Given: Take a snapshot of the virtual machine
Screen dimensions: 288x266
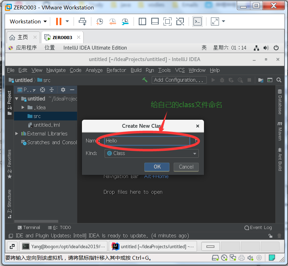Looking at the screenshot, I should coord(100,22).
